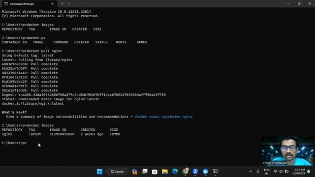Open Docker Desktop from the taskbar
This screenshot has width=315, height=177.
pos(205,172)
